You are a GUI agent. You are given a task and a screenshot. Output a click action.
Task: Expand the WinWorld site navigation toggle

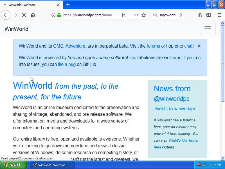tap(208, 29)
